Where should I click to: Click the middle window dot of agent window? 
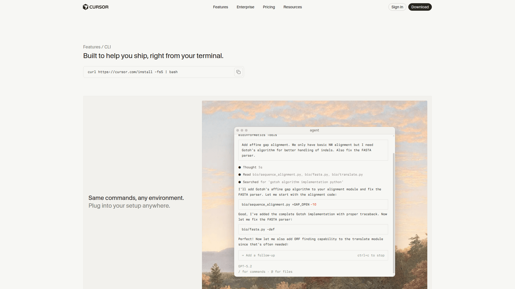tap(242, 130)
